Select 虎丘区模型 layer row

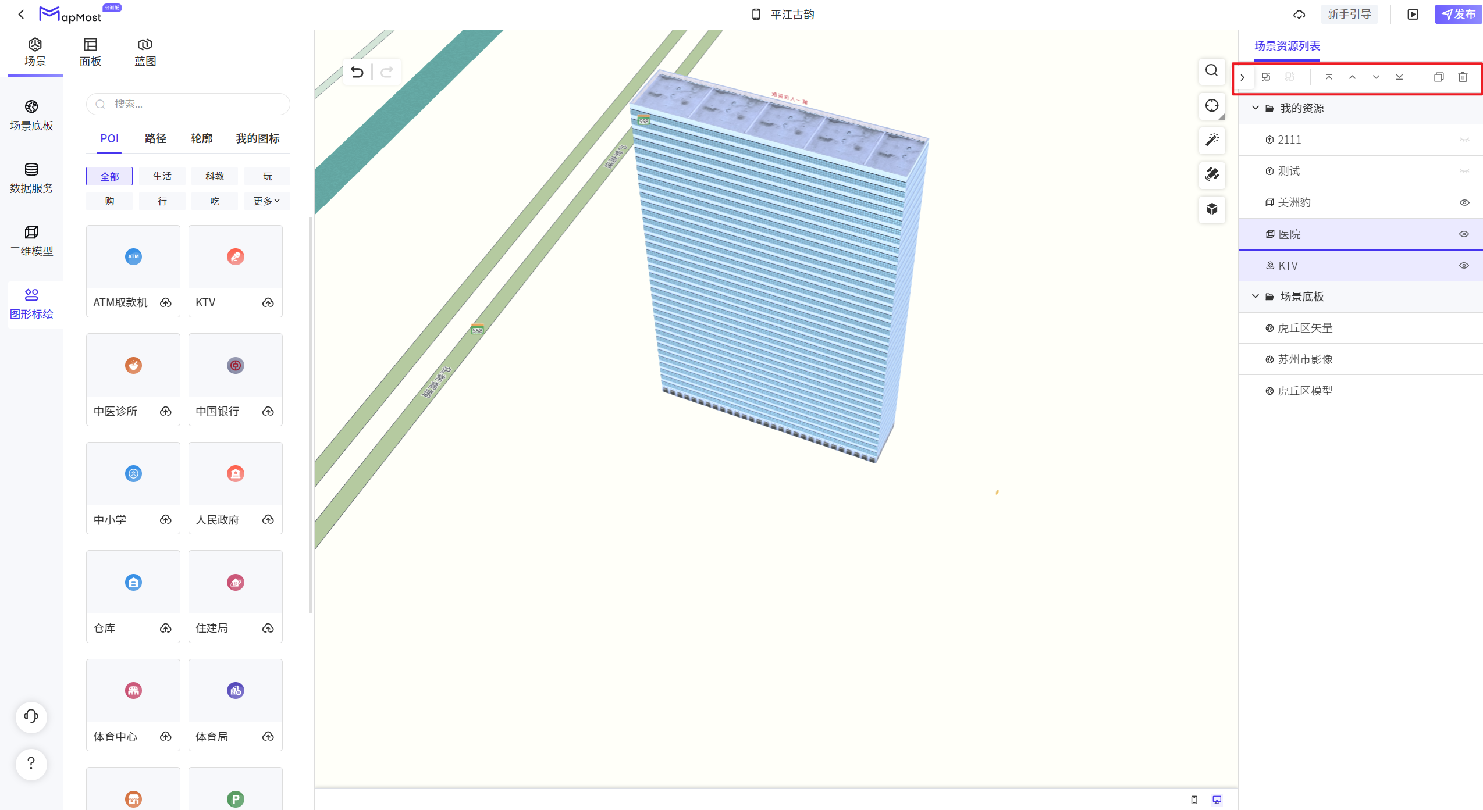(1360, 391)
